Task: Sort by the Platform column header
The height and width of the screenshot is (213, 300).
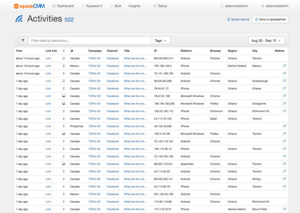Action: pos(186,51)
